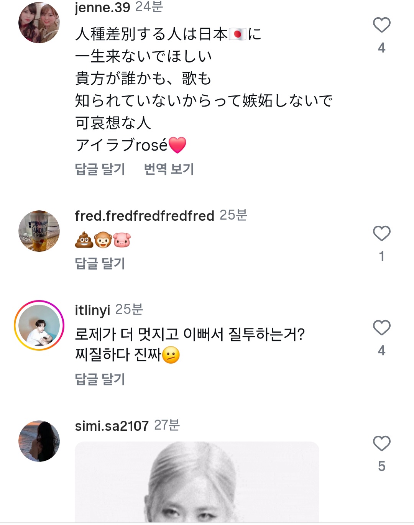Screen dimensions: 414x525
Task: Open jenne.39's profile picture
Action: coord(39,23)
